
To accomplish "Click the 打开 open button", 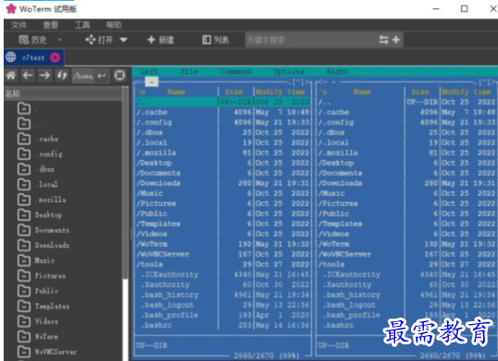I will 99,40.
